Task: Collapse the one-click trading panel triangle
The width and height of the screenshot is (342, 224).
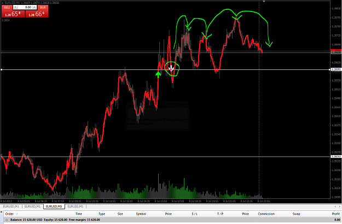Action: click(x=3, y=3)
